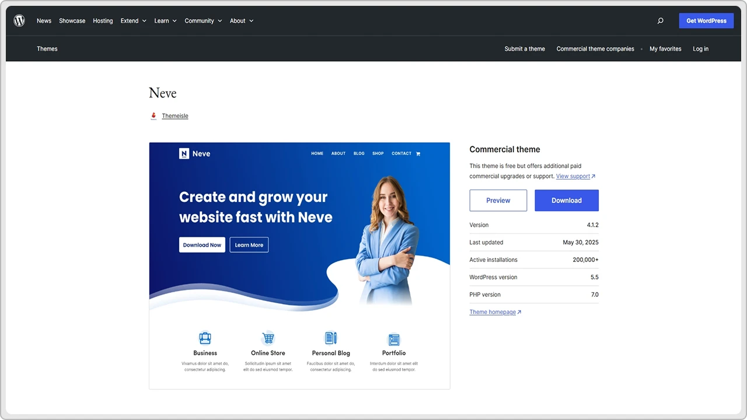Click the version value 4.1.2
Screen dimensions: 747x420
[593, 225]
